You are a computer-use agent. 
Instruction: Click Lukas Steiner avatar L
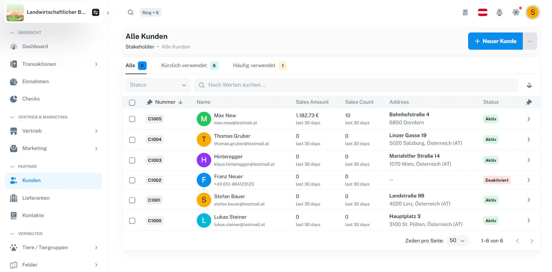coord(204,221)
